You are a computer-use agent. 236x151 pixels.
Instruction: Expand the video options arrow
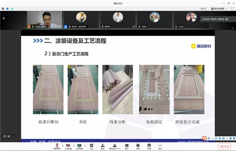tap(74, 145)
